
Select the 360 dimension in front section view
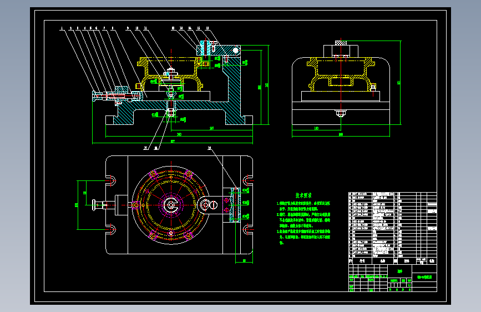tap(179, 134)
